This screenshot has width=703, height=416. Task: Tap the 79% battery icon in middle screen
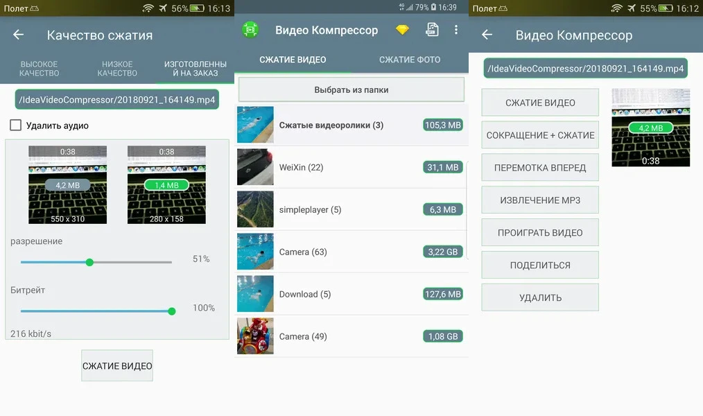[x=433, y=7]
